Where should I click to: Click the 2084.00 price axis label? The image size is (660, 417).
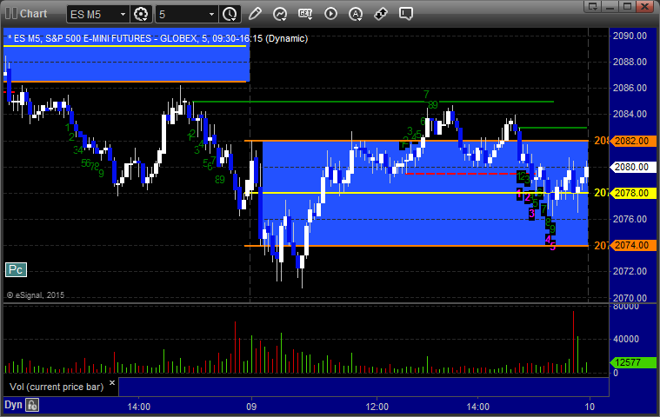click(630, 115)
